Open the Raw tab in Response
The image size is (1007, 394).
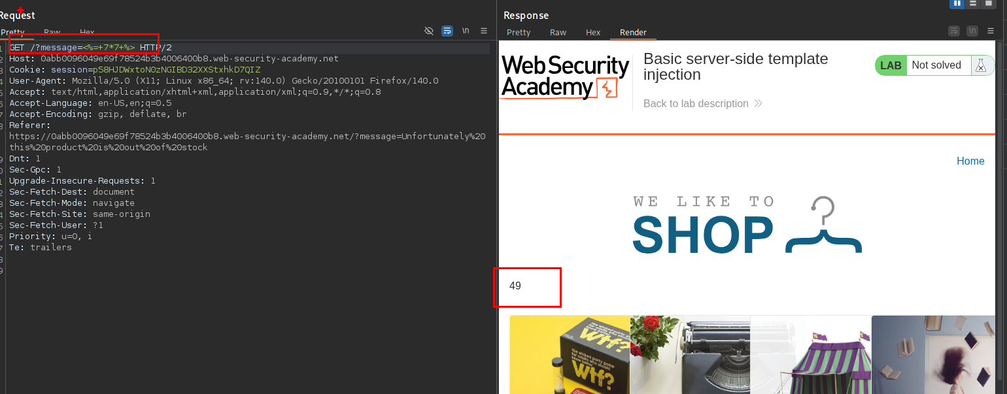click(x=558, y=32)
